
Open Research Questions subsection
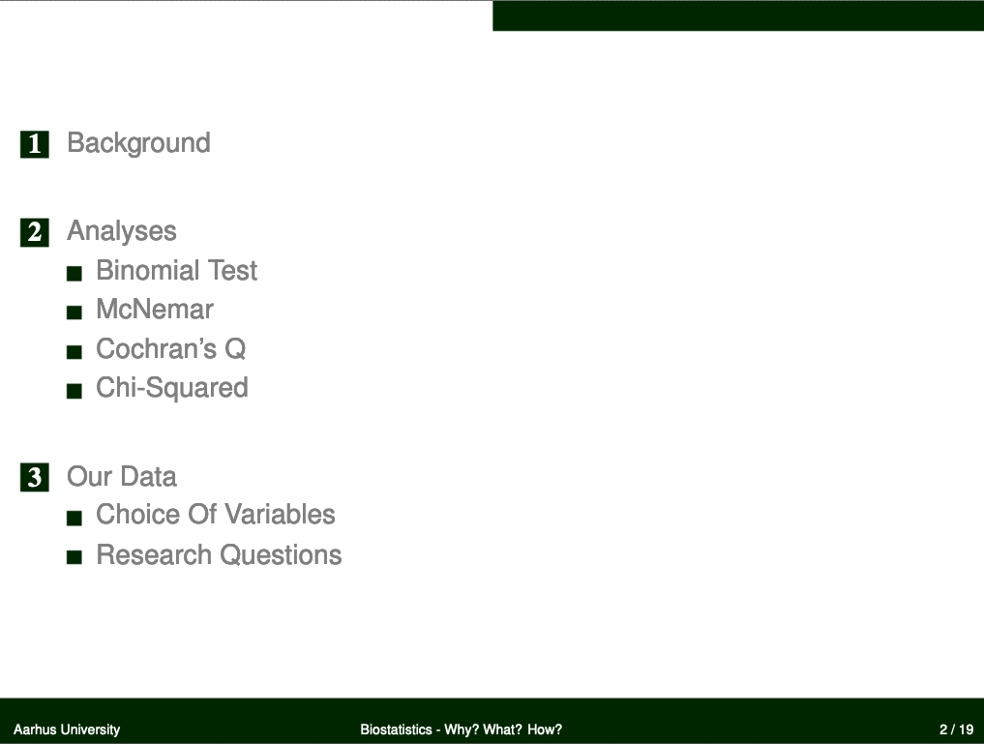pyautogui.click(x=219, y=555)
